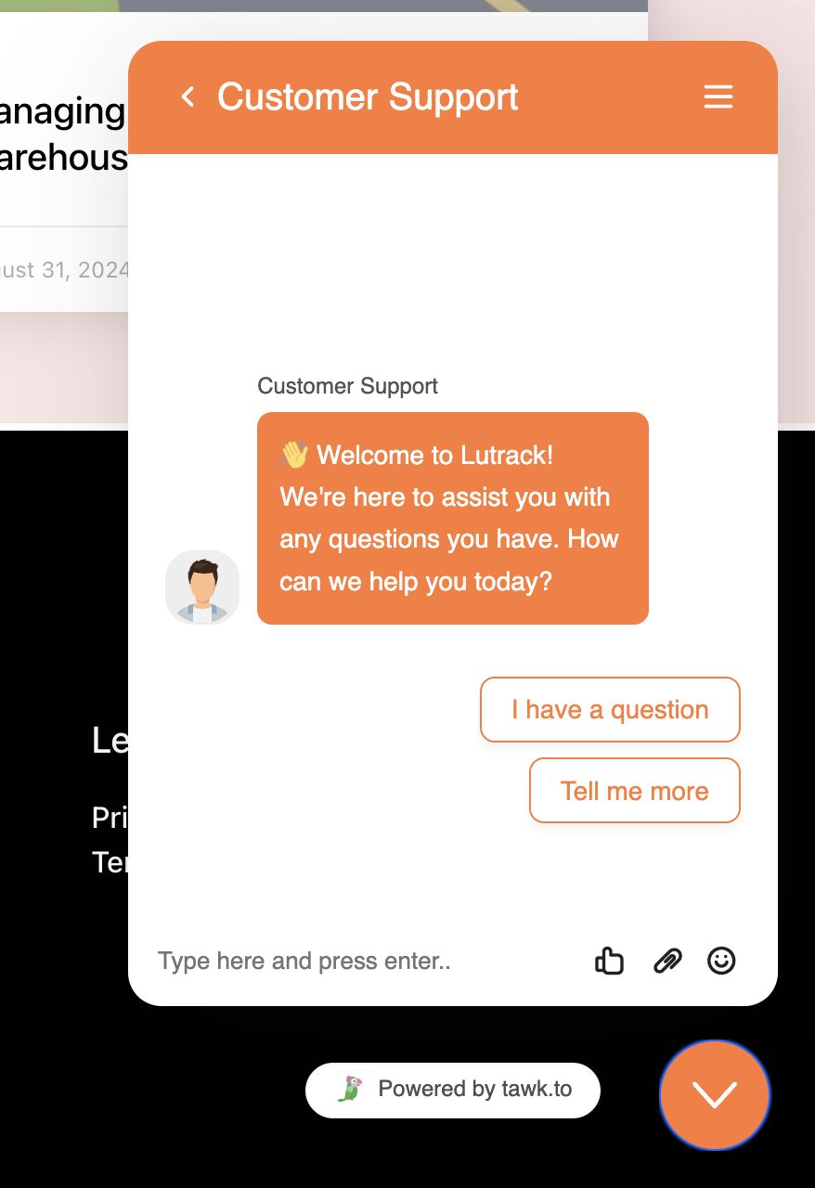Open the emoji picker smiley icon

721,961
